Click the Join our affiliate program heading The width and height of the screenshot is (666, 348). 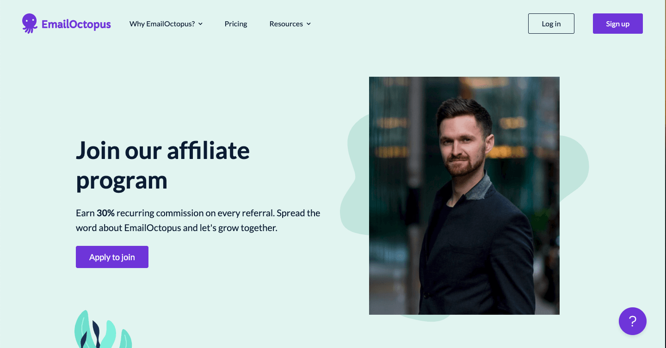pyautogui.click(x=163, y=165)
